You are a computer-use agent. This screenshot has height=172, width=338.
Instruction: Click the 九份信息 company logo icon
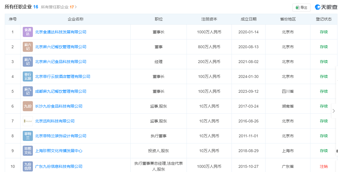click(x=28, y=166)
